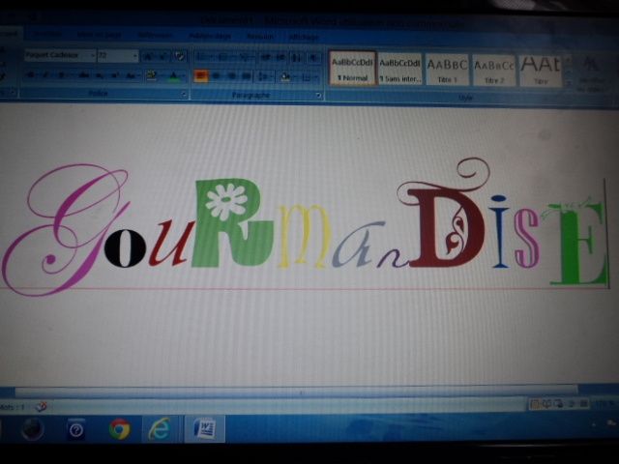Viewport: 619px width, 464px height.
Task: Click the Word icon in the taskbar
Action: coord(204,429)
